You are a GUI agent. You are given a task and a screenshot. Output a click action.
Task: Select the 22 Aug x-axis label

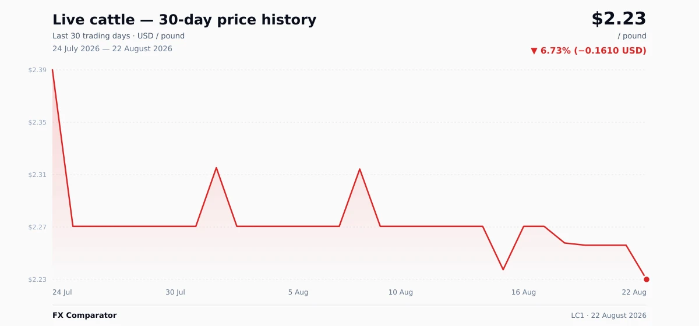pos(634,292)
